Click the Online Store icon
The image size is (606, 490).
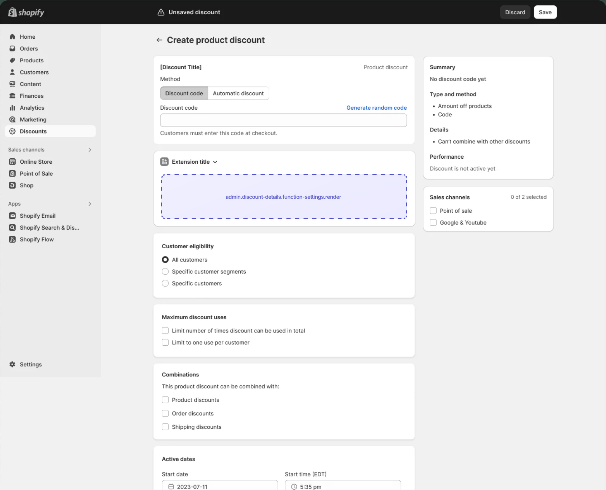pyautogui.click(x=12, y=162)
